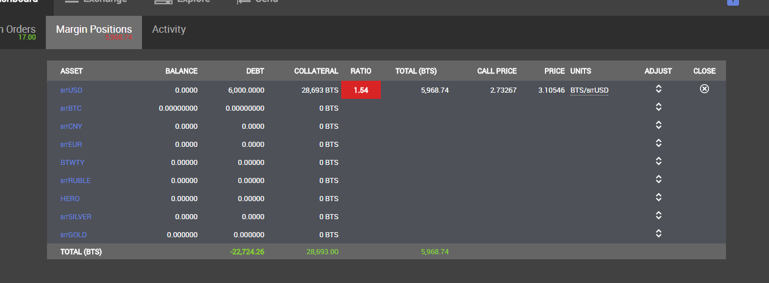The image size is (769, 283).
Task: Adjust the HERO margin position
Action: [659, 198]
